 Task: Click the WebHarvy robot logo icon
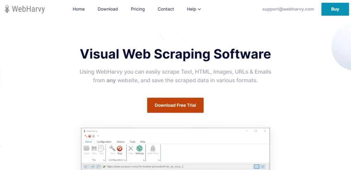pyautogui.click(x=7, y=9)
